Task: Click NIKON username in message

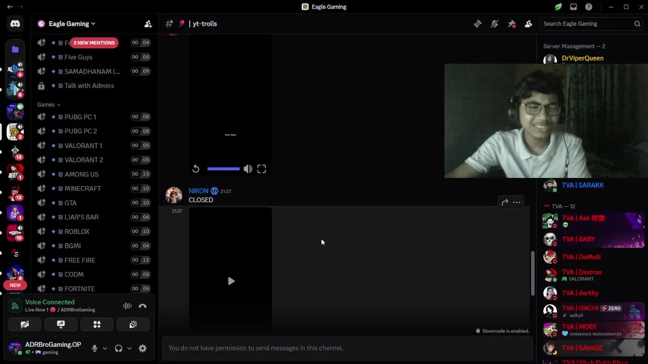Action: [198, 191]
